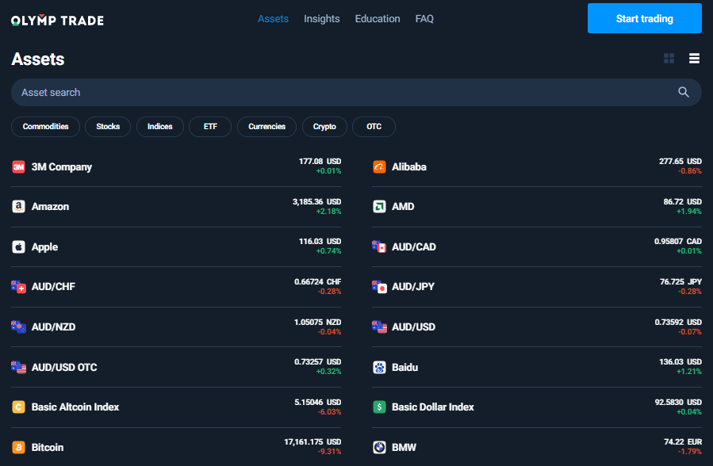Click the Basic Altcoin Index icon
Image resolution: width=713 pixels, height=466 pixels.
(x=18, y=407)
